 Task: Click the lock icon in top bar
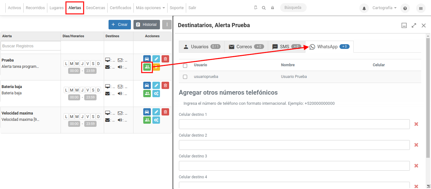pos(272,8)
